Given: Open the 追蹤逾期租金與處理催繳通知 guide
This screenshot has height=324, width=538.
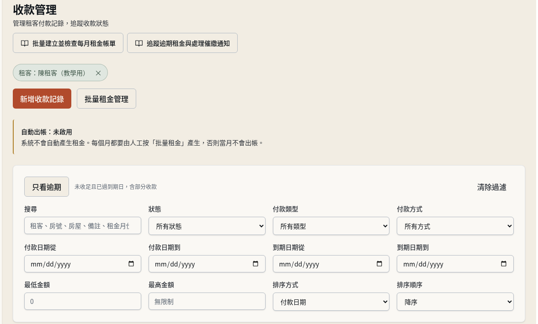Looking at the screenshot, I should 182,43.
